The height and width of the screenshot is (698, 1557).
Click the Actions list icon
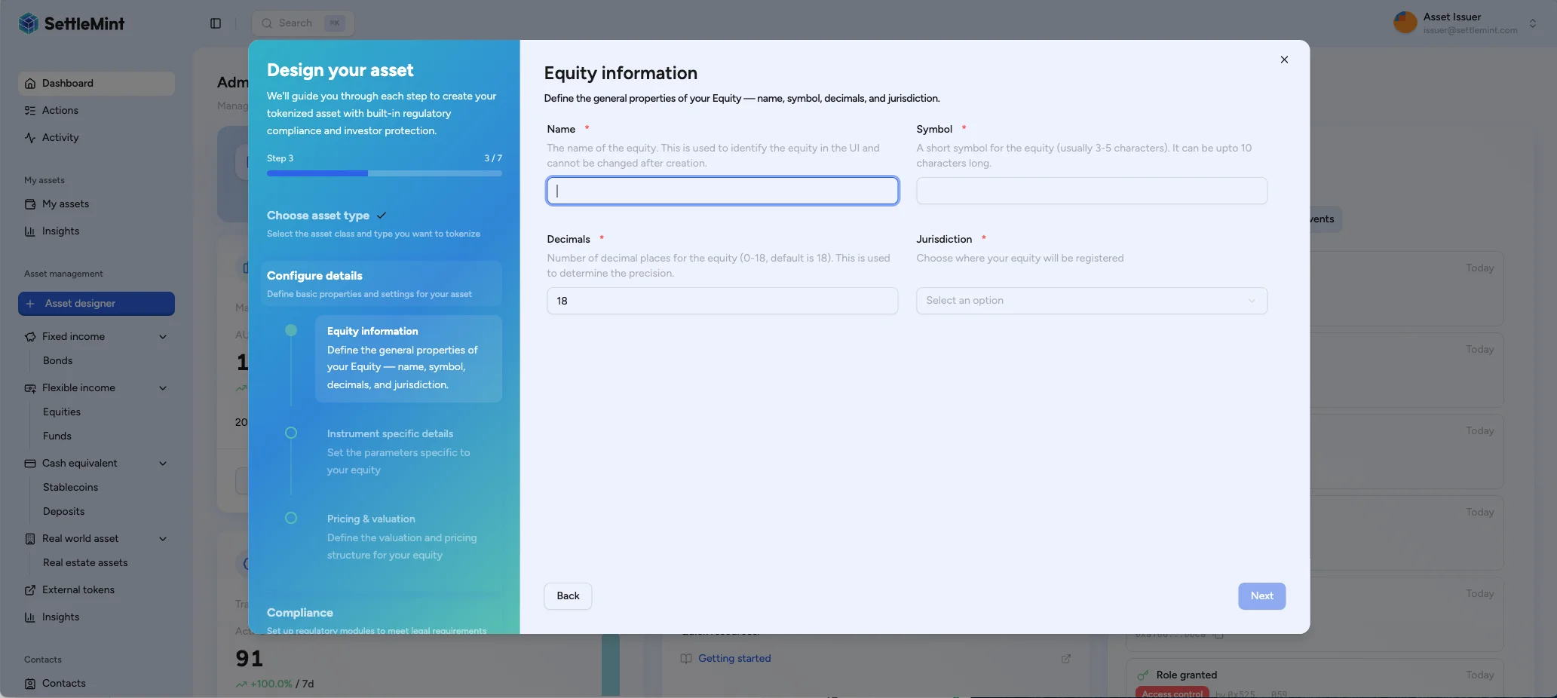(30, 111)
